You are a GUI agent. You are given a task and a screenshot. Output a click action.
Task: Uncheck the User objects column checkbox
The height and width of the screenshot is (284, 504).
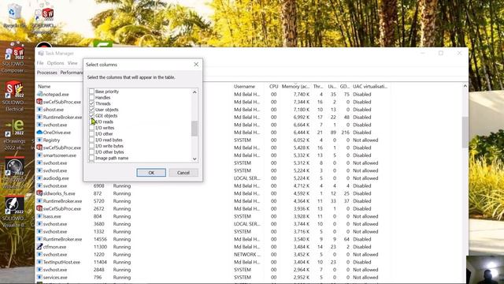click(91, 110)
